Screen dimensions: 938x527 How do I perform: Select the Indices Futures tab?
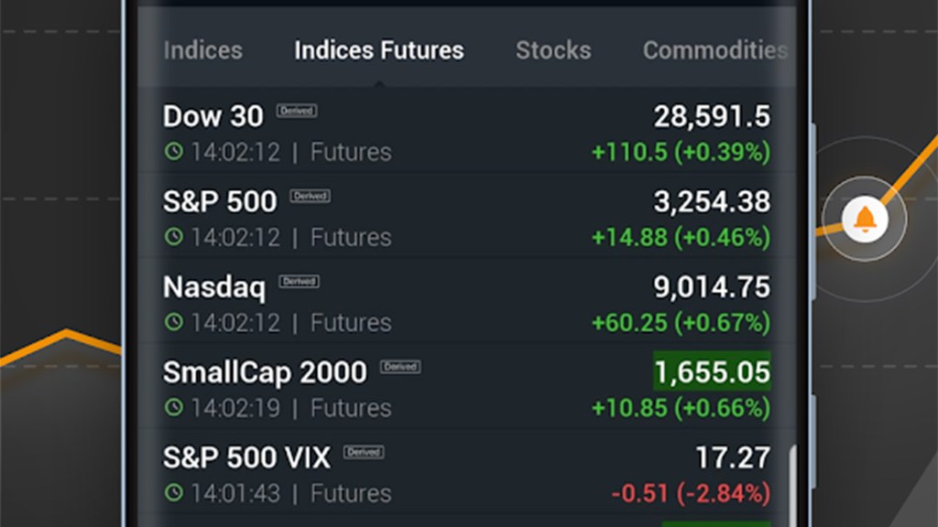(378, 50)
